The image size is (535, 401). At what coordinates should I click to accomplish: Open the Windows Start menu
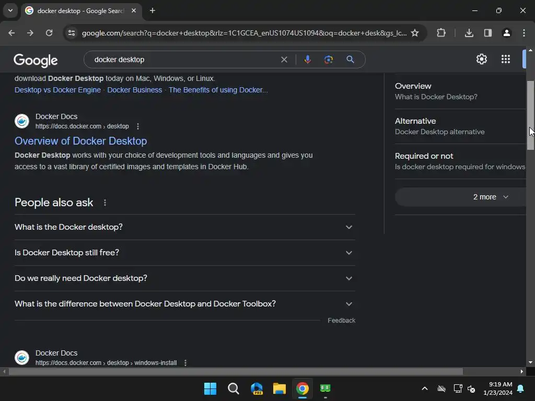pos(210,388)
